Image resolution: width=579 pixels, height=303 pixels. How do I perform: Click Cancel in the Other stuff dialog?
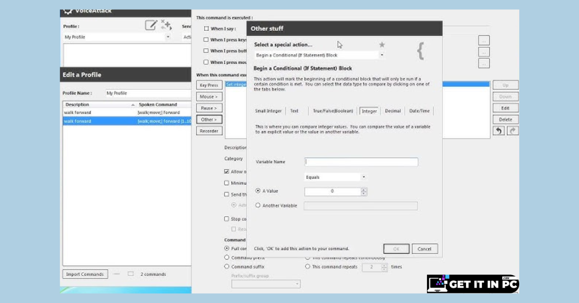(x=425, y=249)
